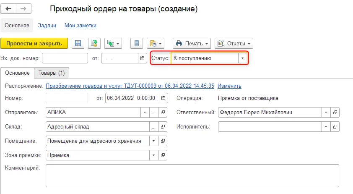
Task: Click the forward arrow navigation icon
Action: tap(23, 9)
